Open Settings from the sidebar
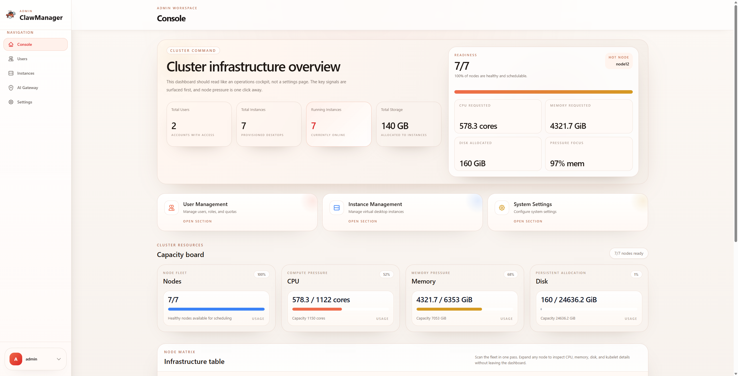Image resolution: width=738 pixels, height=376 pixels. (x=35, y=102)
